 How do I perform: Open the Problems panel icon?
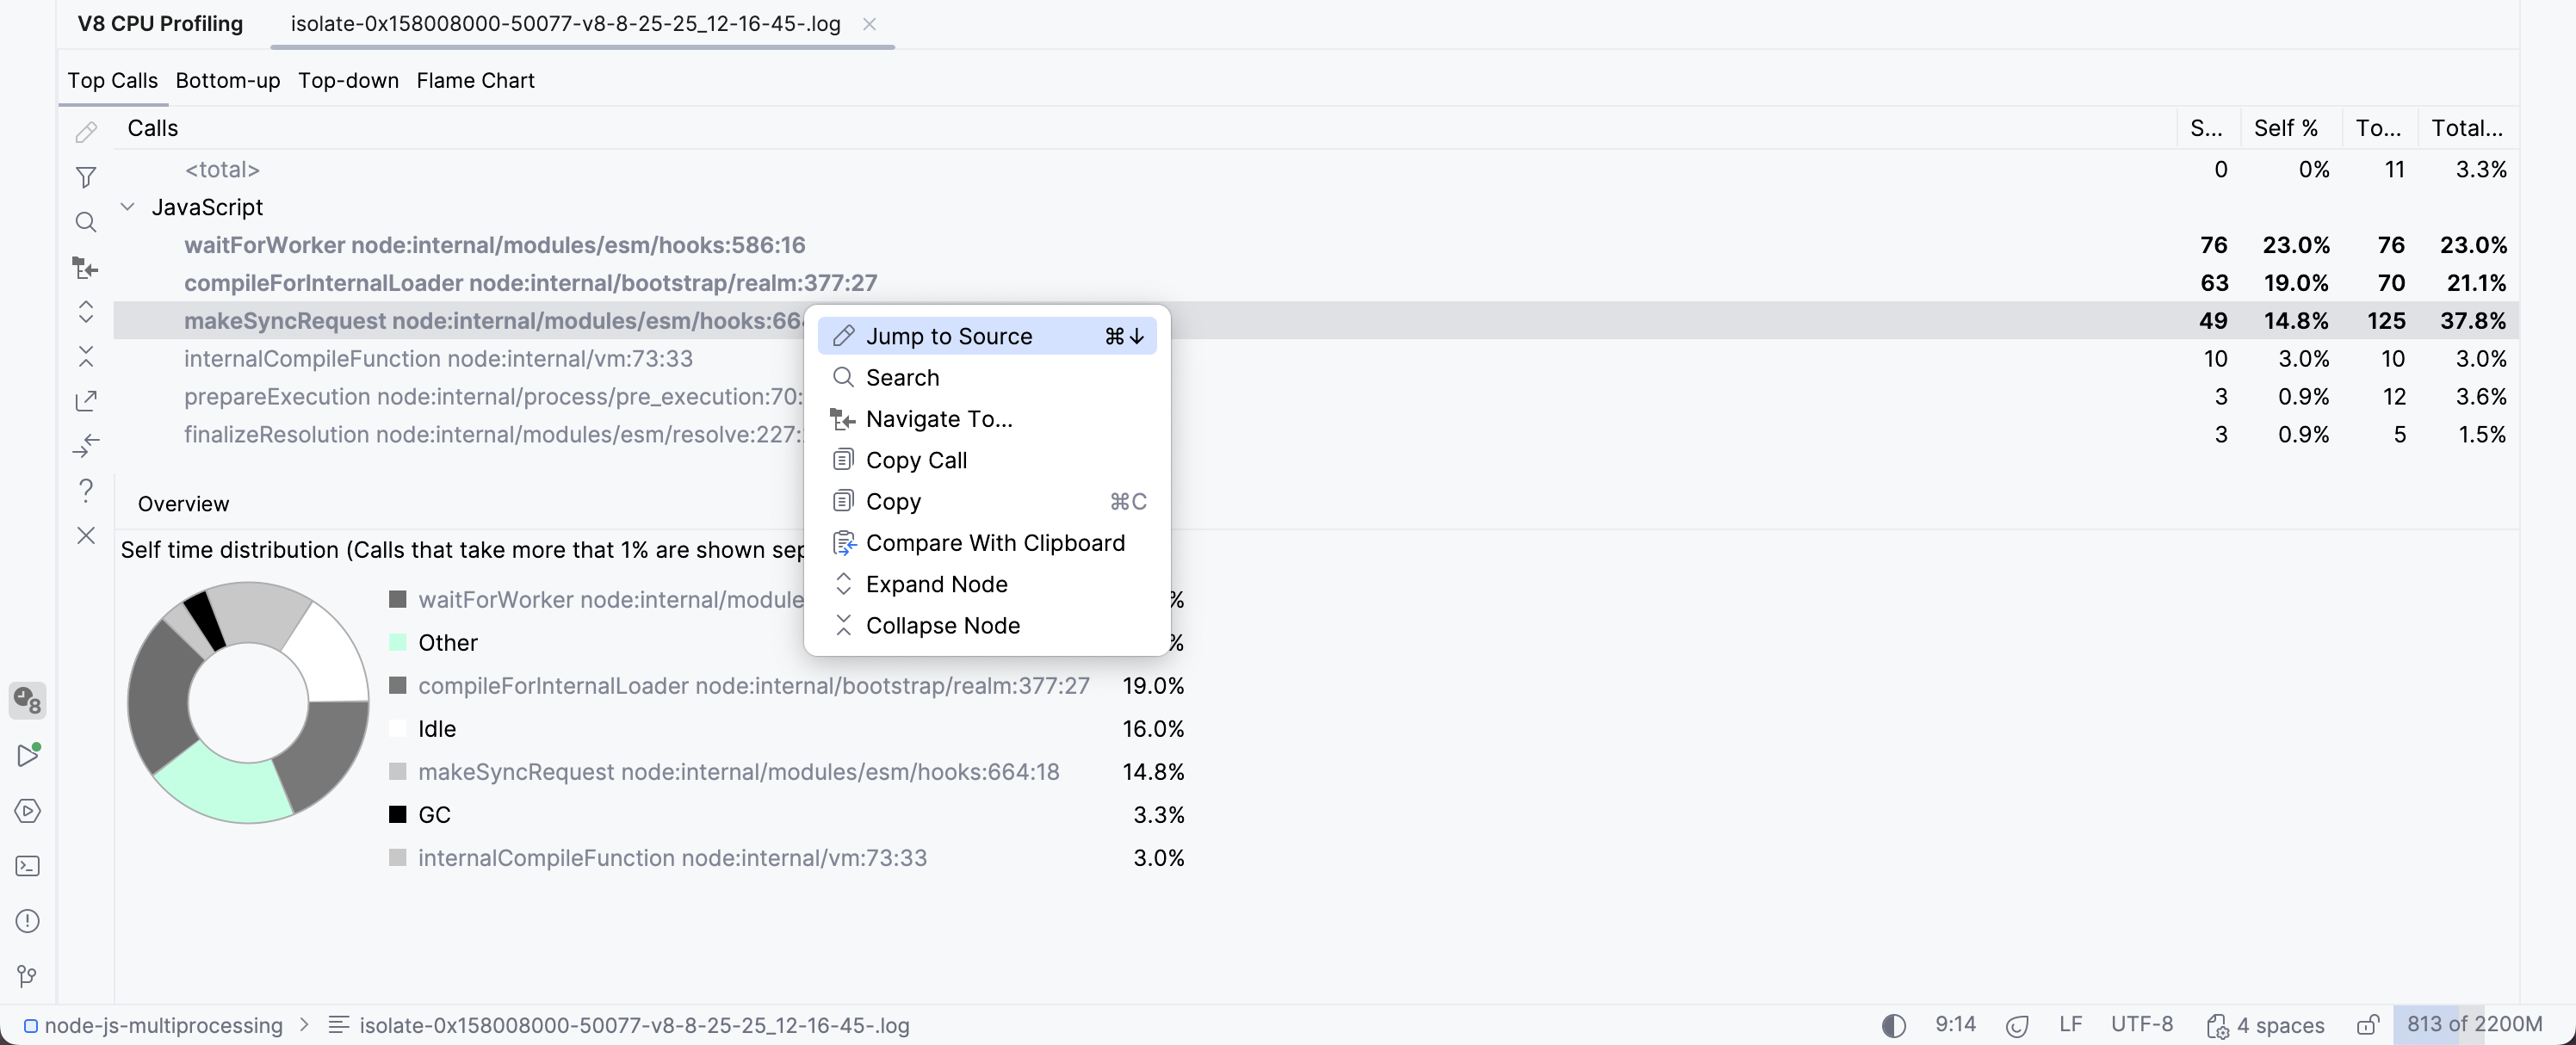click(27, 921)
